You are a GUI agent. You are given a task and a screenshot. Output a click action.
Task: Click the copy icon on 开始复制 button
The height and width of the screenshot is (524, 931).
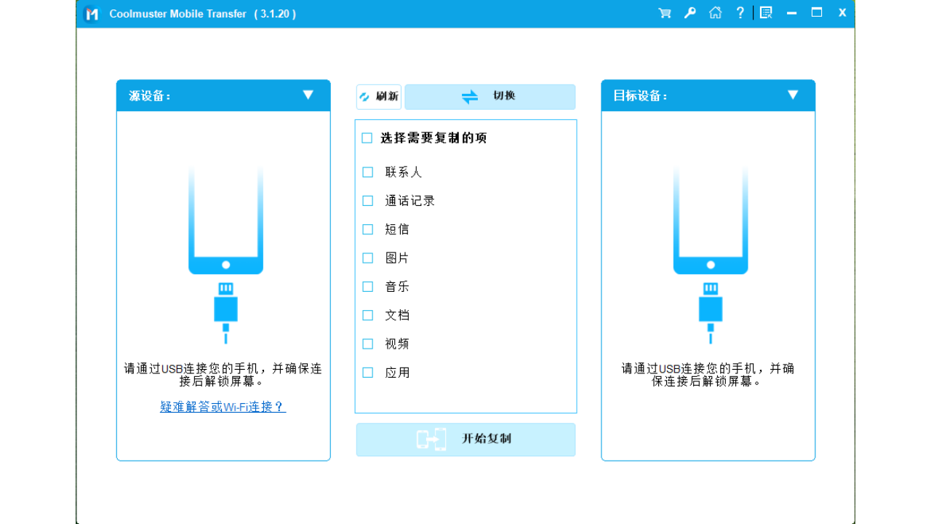pyautogui.click(x=432, y=439)
